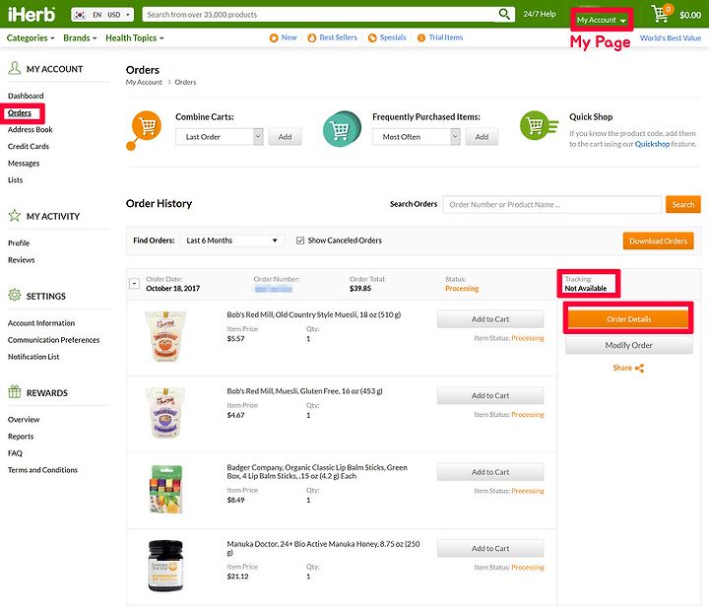Open Terms and Conditions
The image size is (709, 616).
[42, 470]
